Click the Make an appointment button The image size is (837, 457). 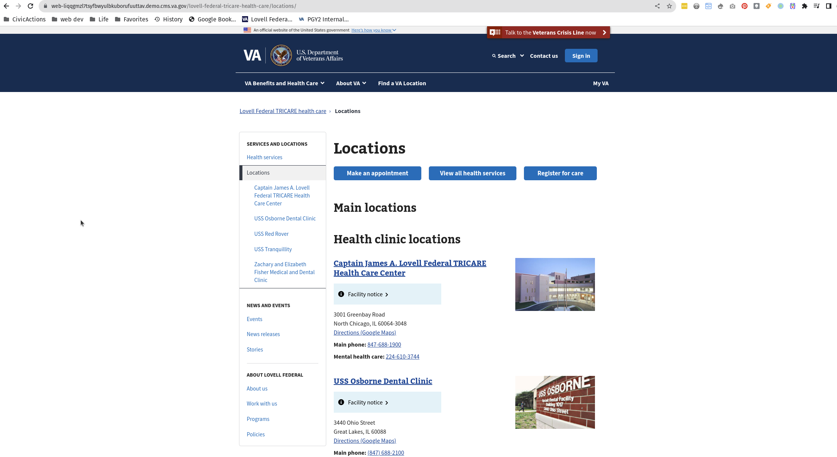pyautogui.click(x=377, y=173)
